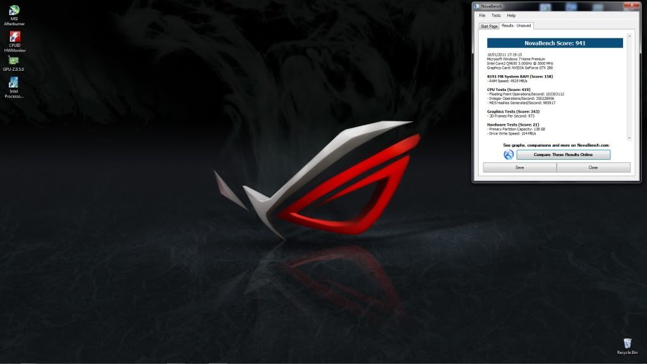Click the results scrollbar up arrow
This screenshot has height=364, width=647.
[x=629, y=36]
